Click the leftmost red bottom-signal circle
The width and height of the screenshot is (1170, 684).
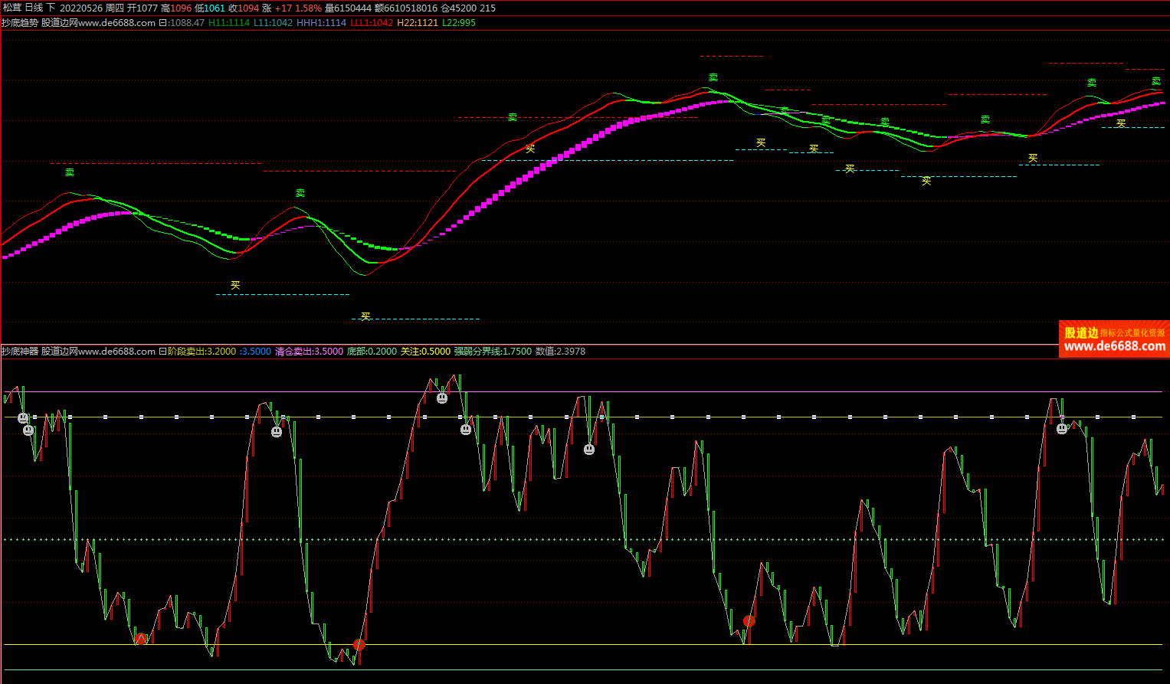coord(140,639)
